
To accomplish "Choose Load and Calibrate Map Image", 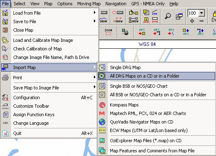I will tap(49, 40).
